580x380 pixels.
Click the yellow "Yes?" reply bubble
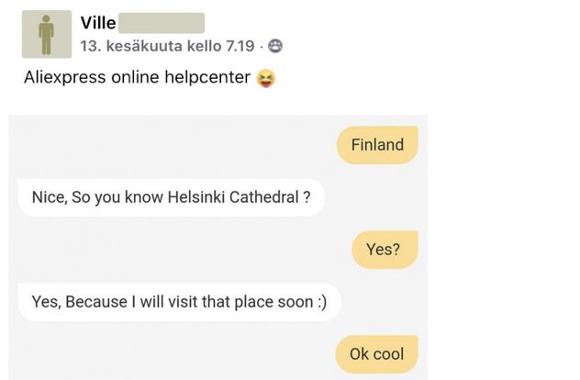point(383,249)
